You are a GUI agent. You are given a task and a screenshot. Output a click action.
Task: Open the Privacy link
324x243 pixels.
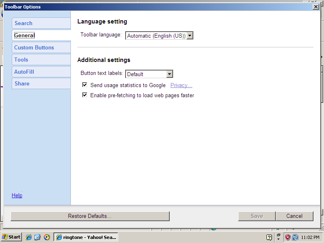181,85
